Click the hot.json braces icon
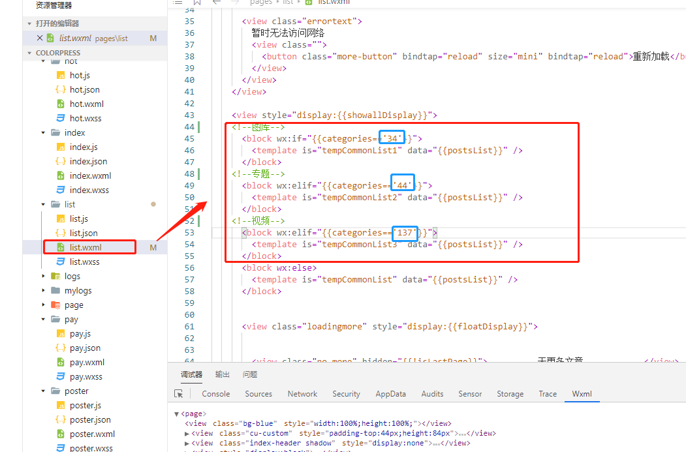 pos(61,89)
